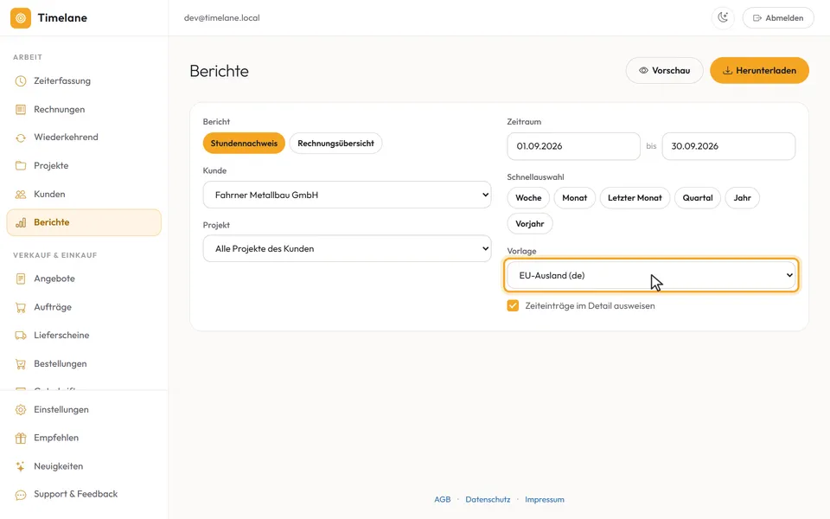Image resolution: width=830 pixels, height=519 pixels.
Task: Open Rechnungen via its invoice icon
Action: [x=21, y=110]
